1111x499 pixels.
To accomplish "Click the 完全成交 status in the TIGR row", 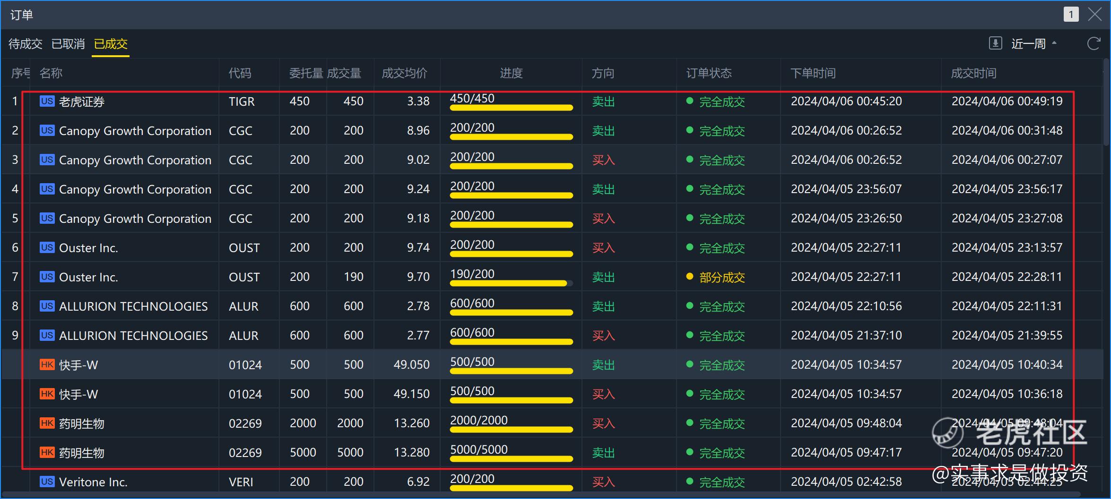I will pos(722,101).
